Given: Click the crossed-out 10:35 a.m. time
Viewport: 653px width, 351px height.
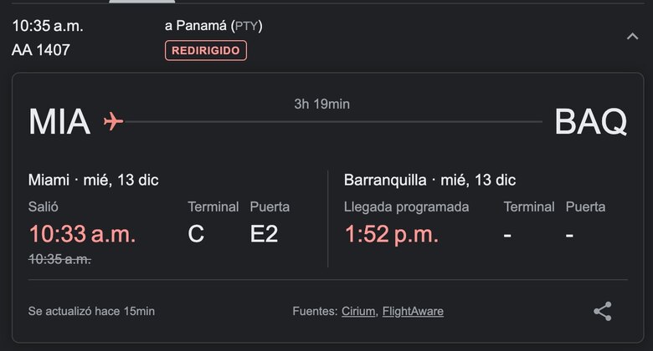Looking at the screenshot, I should 59,259.
